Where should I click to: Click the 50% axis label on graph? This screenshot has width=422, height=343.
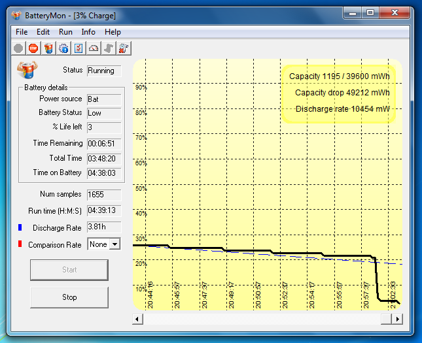click(x=141, y=188)
